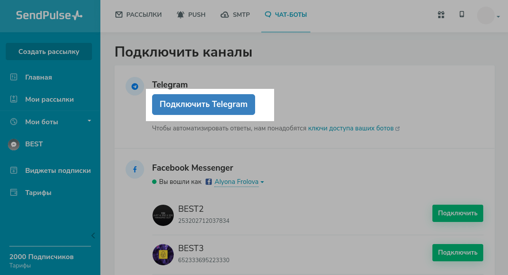Switch to the РАССЫЛКИ tab
This screenshot has height=275, width=508.
[x=138, y=15]
